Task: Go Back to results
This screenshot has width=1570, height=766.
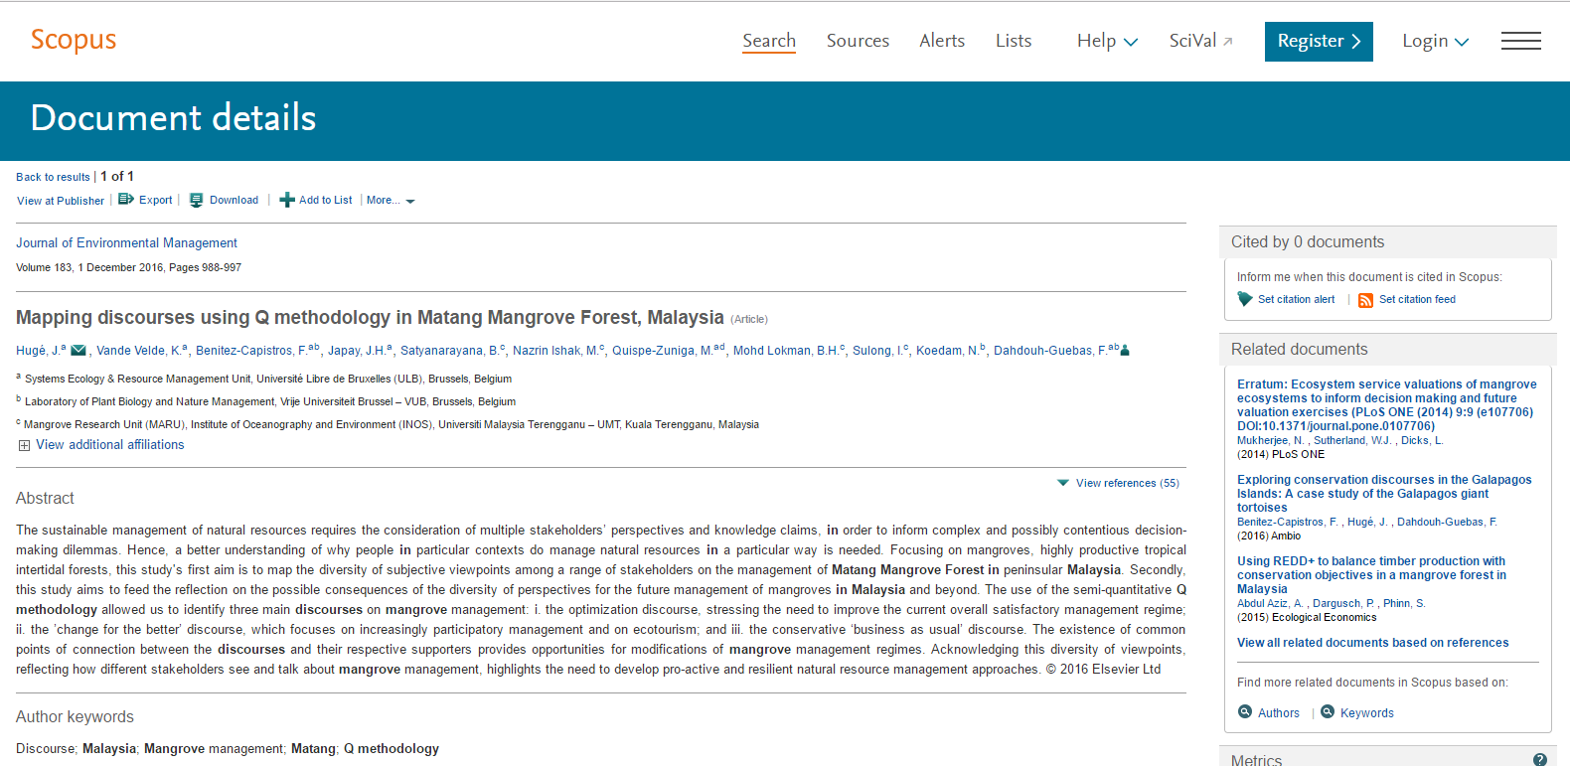Action: coord(53,177)
